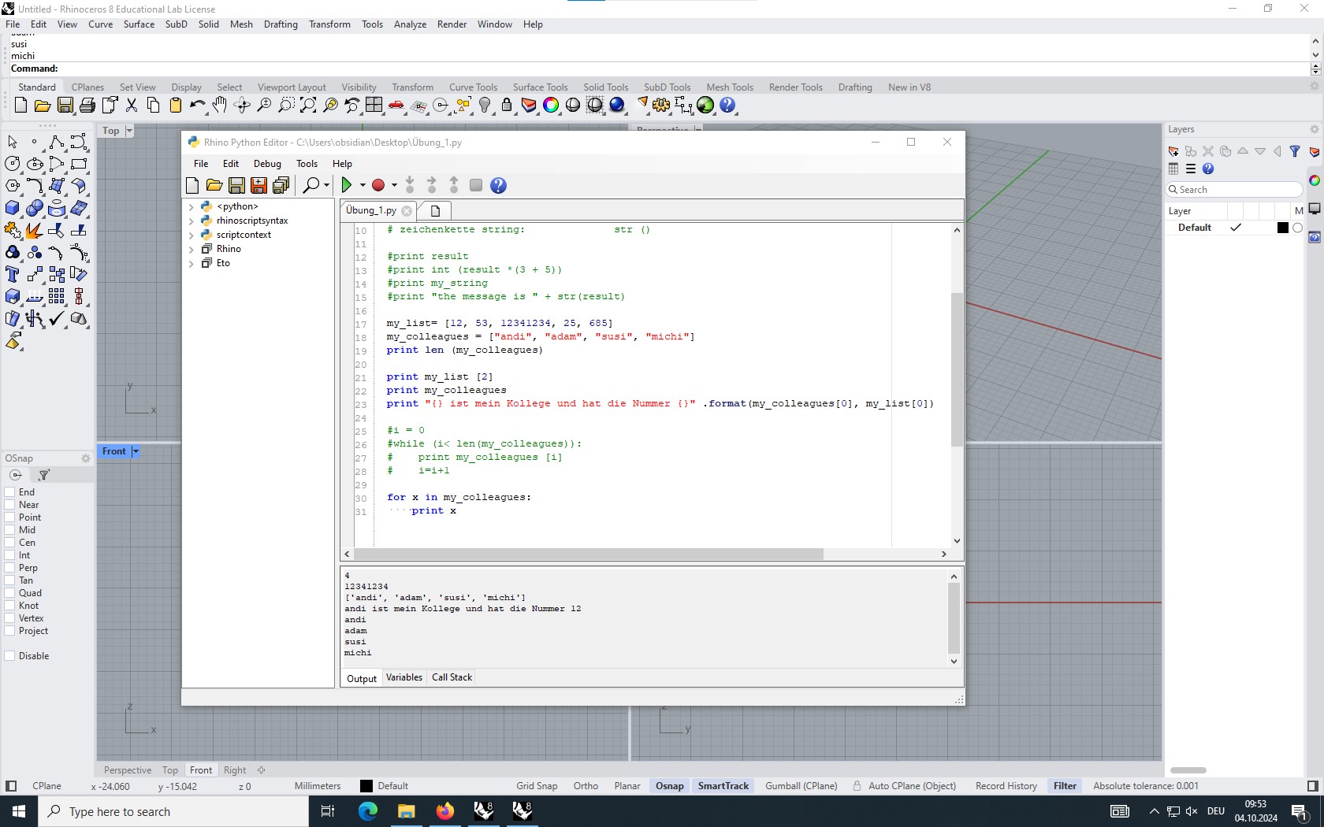Open a file with the folder icon in the editor

(x=214, y=186)
